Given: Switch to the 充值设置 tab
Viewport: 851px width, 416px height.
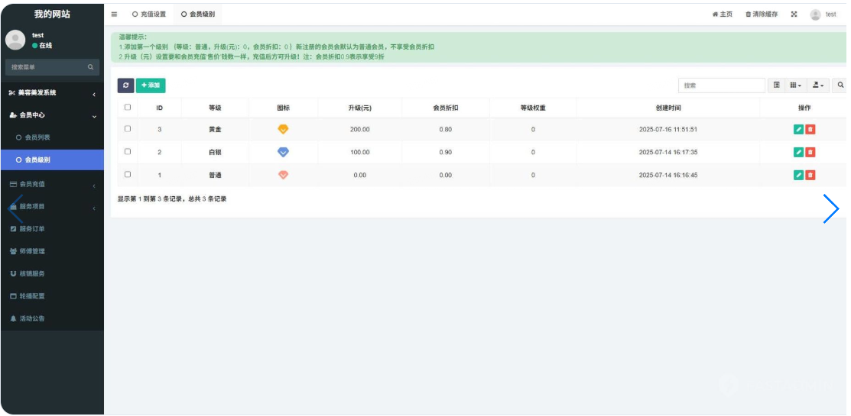Looking at the screenshot, I should (149, 15).
